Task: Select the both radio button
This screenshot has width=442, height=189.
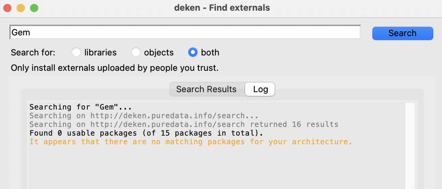Action: pyautogui.click(x=193, y=52)
